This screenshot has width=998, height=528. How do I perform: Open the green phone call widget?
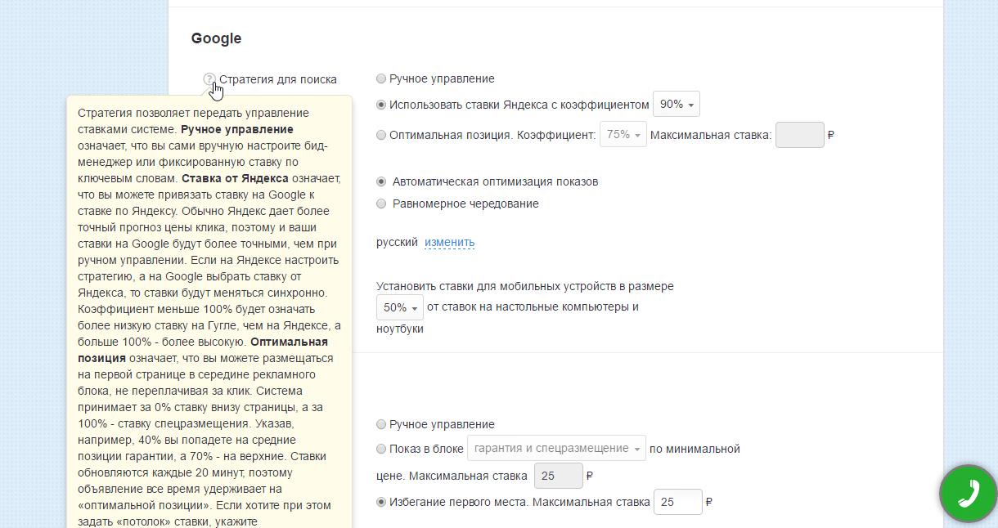tap(969, 493)
